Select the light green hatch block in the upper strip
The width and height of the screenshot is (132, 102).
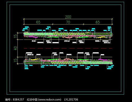pyautogui.click(x=38, y=34)
